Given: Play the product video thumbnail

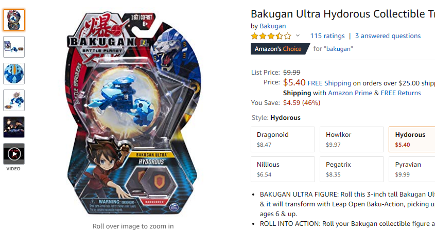Looking at the screenshot, I should [14, 154].
